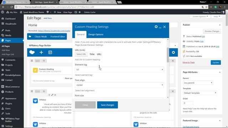Open the Yoast SEO admin bar icon
This screenshot has height=128, width=228.
(76, 12)
